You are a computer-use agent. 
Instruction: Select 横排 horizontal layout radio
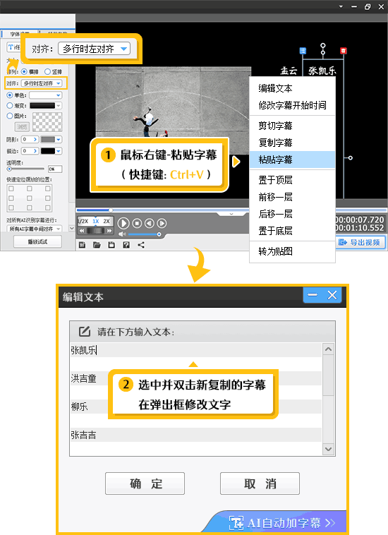[x=24, y=72]
